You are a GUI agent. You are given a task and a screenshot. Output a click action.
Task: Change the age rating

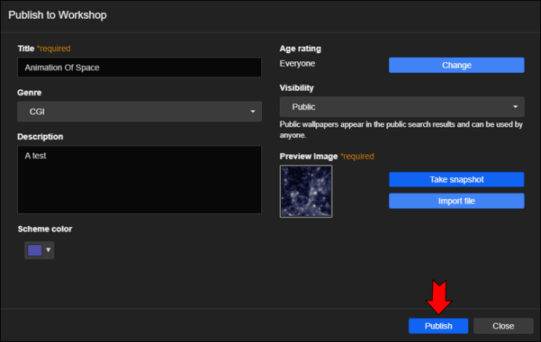coord(456,65)
